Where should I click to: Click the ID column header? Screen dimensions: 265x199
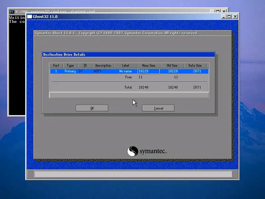click(x=85, y=65)
